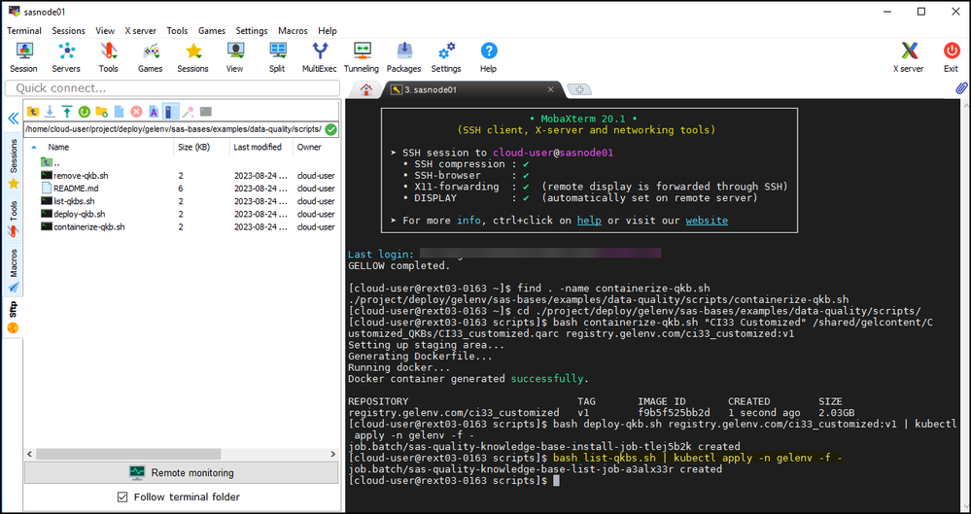
Task: Open the Macros menu in menu bar
Action: pos(293,31)
